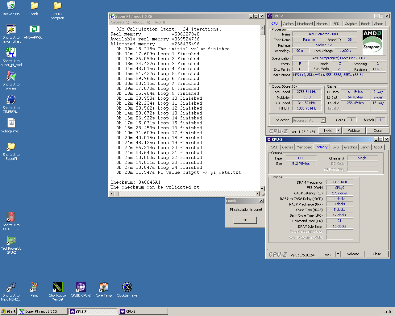Switch to SPD tab in lower CPU-Z

pyautogui.click(x=336, y=147)
